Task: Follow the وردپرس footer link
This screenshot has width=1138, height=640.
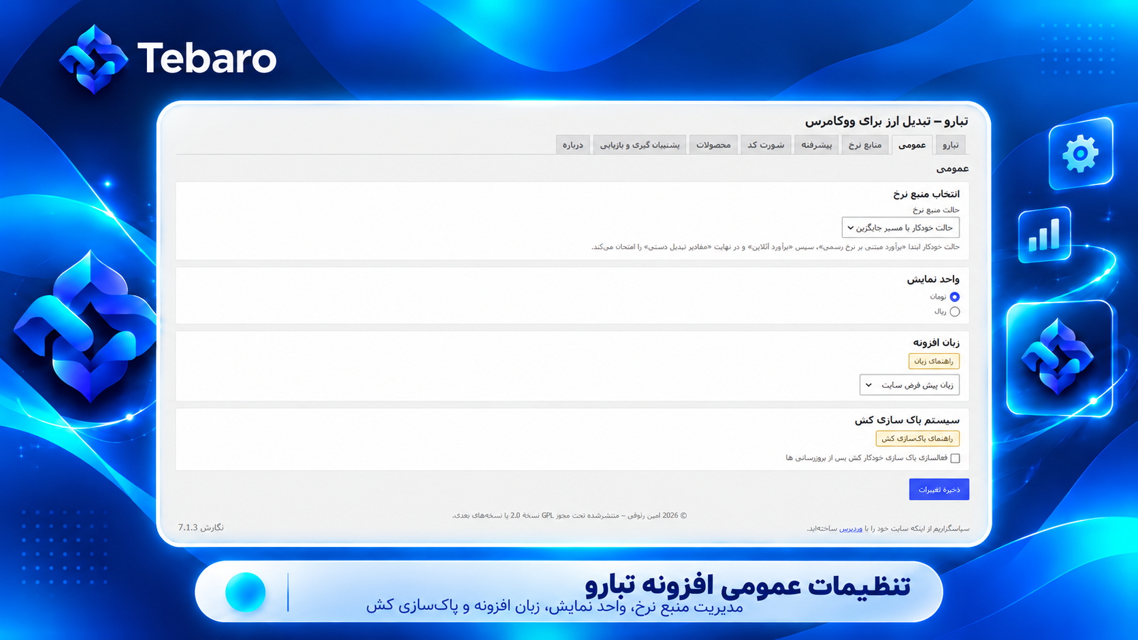Action: pyautogui.click(x=851, y=528)
